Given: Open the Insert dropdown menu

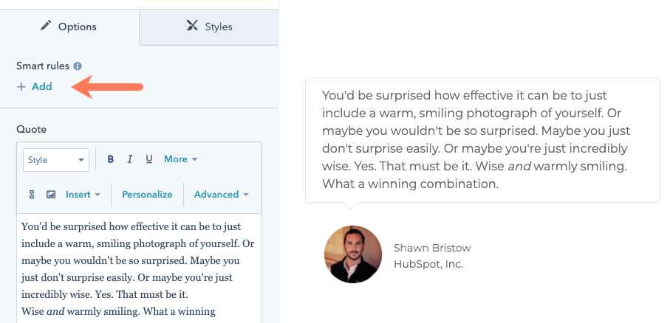Looking at the screenshot, I should click(x=83, y=195).
